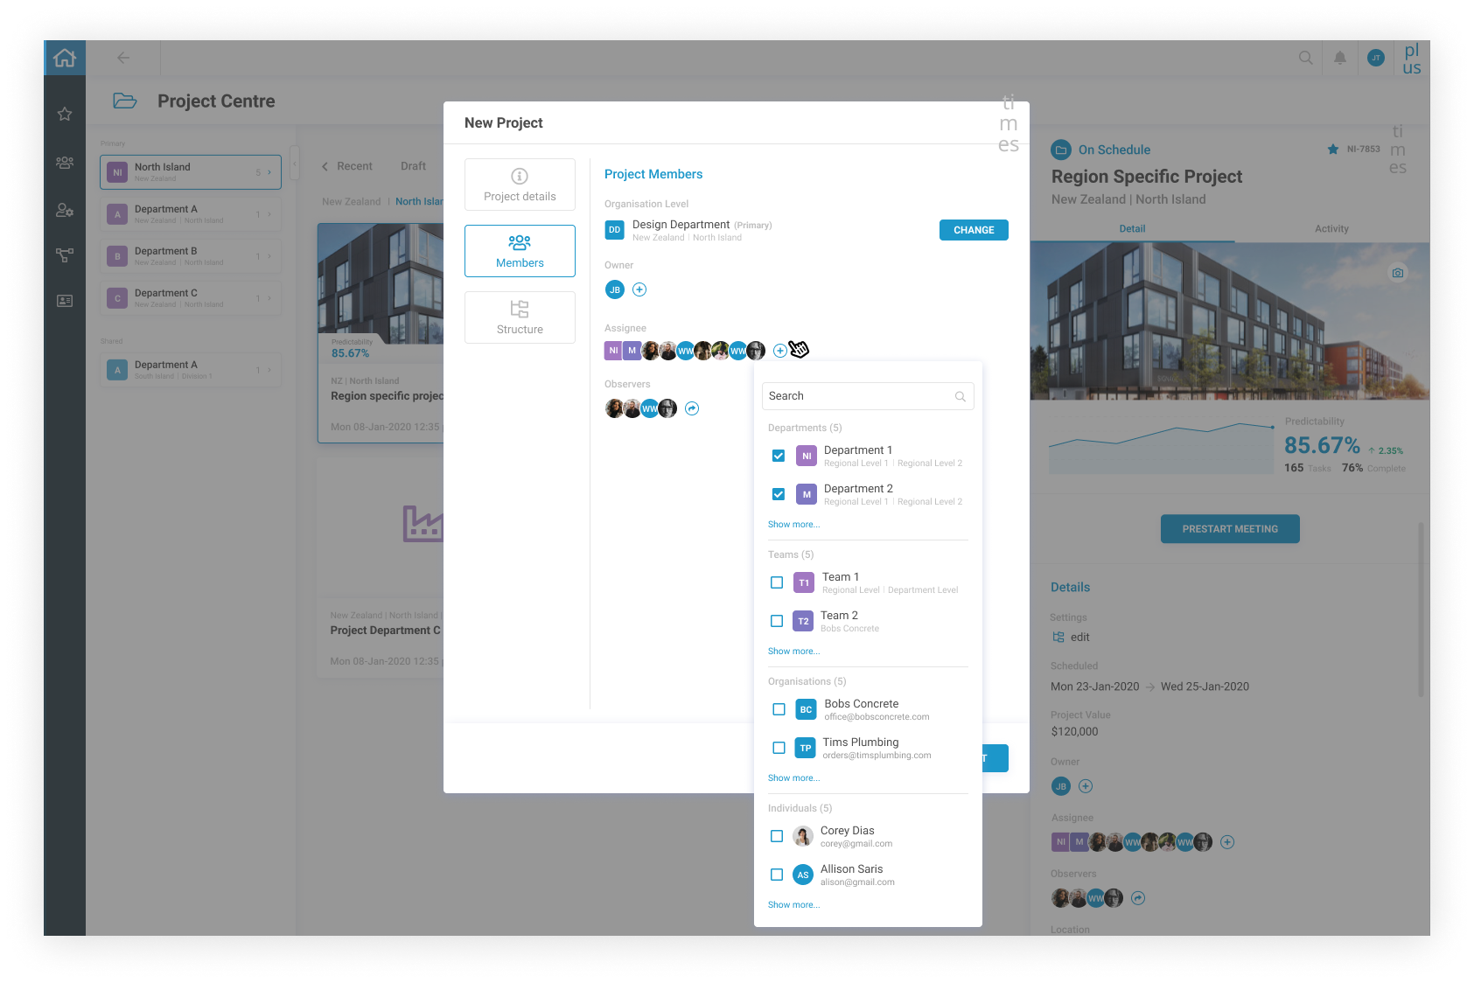Click the Project Centre folder icon
1474x983 pixels.
[125, 101]
